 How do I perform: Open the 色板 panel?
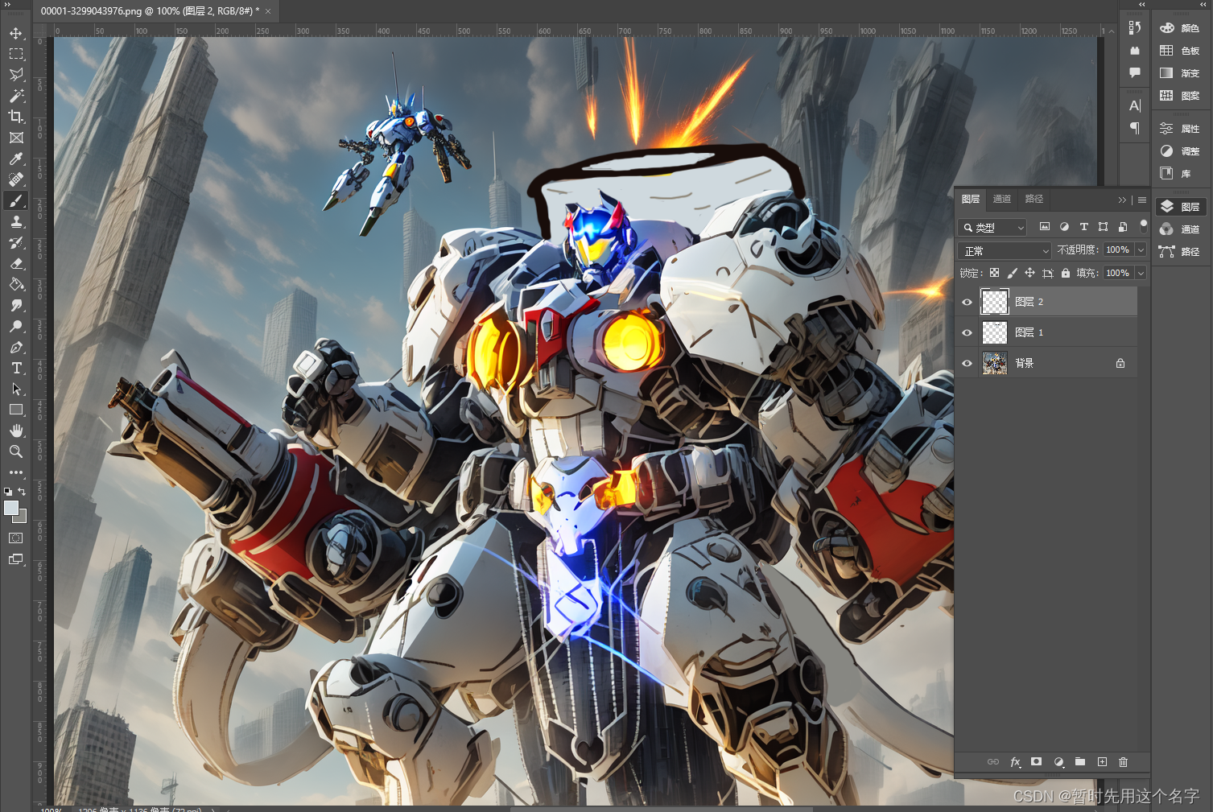click(x=1180, y=51)
